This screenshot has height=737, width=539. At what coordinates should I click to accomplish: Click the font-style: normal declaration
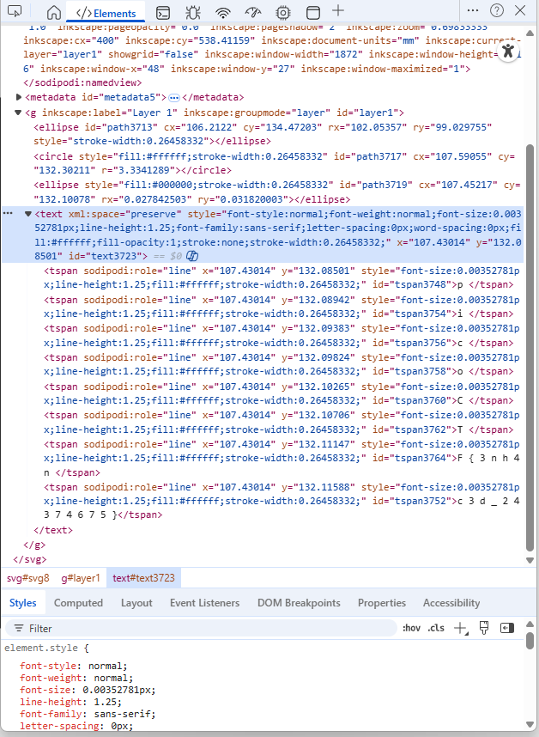73,666
